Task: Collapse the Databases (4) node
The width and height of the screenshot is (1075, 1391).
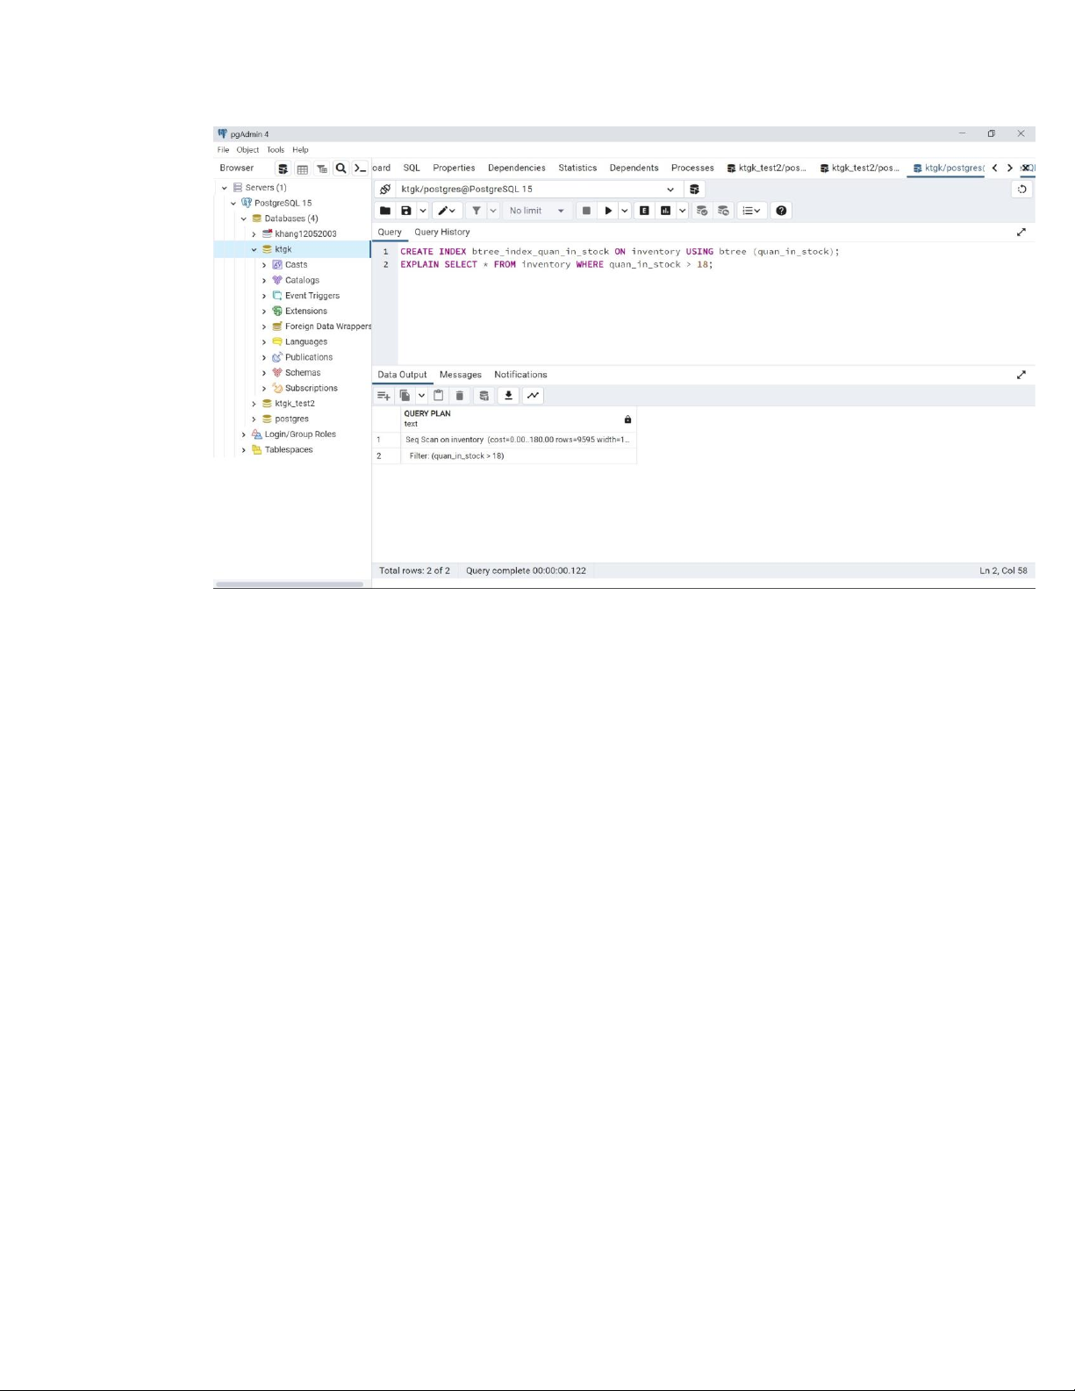Action: pos(244,219)
